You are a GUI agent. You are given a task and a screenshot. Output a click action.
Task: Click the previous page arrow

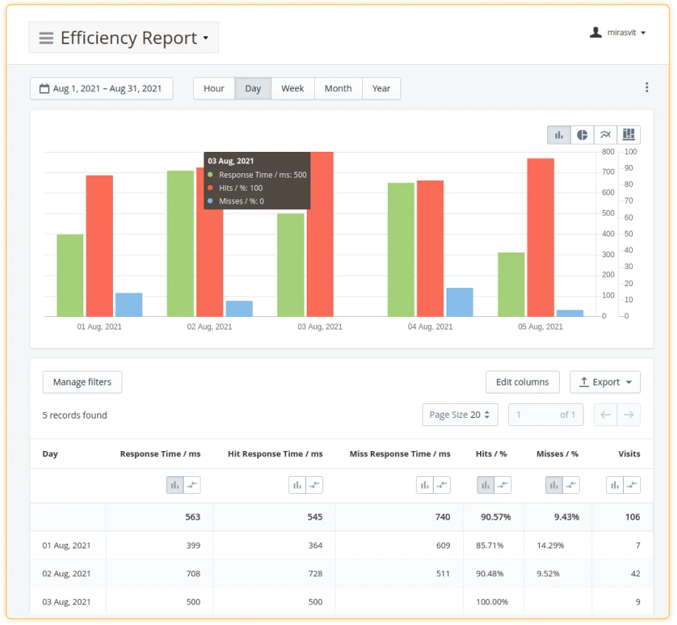(x=605, y=415)
